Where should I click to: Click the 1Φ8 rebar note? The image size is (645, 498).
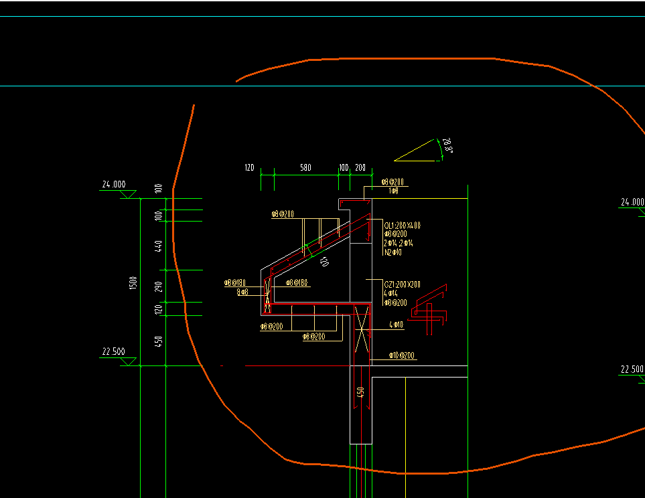click(x=393, y=191)
